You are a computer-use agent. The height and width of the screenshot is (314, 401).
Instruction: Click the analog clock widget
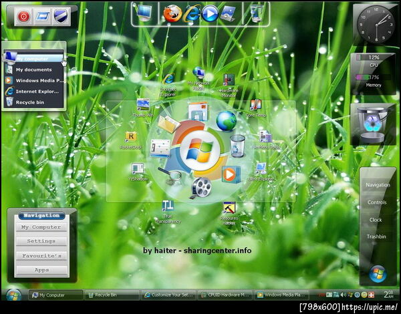pos(377,25)
